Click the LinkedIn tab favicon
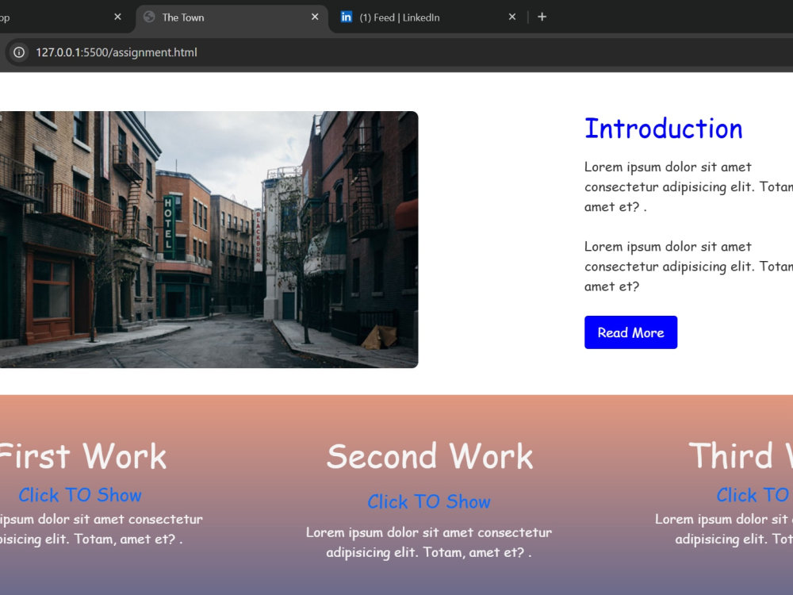The width and height of the screenshot is (793, 595). point(346,17)
